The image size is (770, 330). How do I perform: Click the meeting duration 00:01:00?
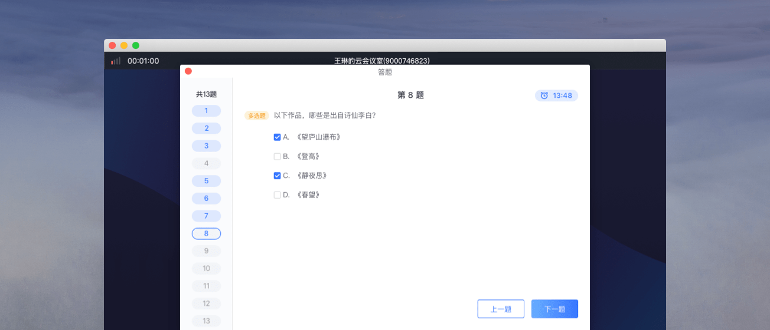point(143,61)
